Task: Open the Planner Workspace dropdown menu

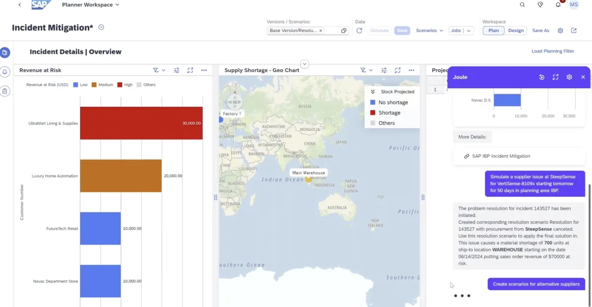Action: pyautogui.click(x=91, y=5)
